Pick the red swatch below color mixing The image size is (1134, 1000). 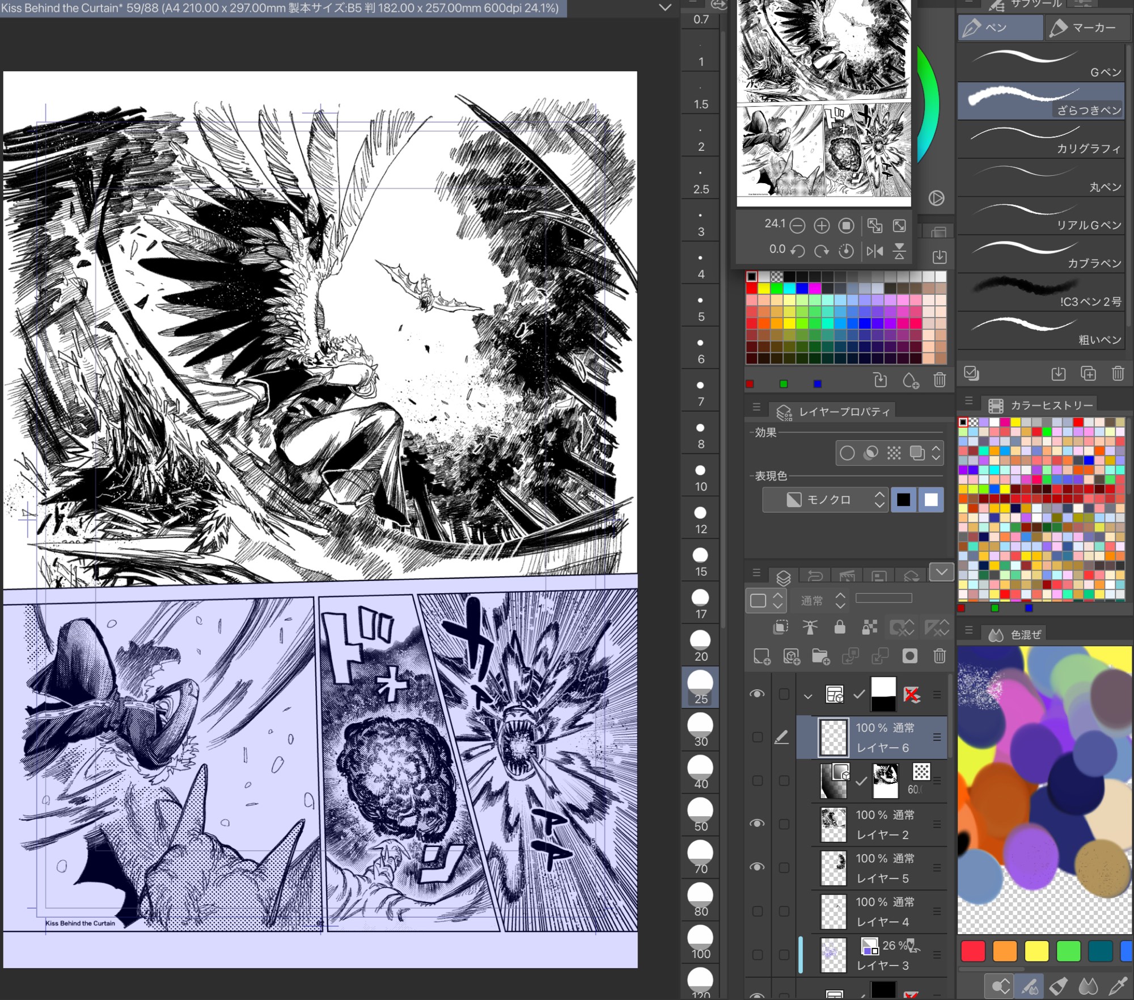pyautogui.click(x=973, y=951)
